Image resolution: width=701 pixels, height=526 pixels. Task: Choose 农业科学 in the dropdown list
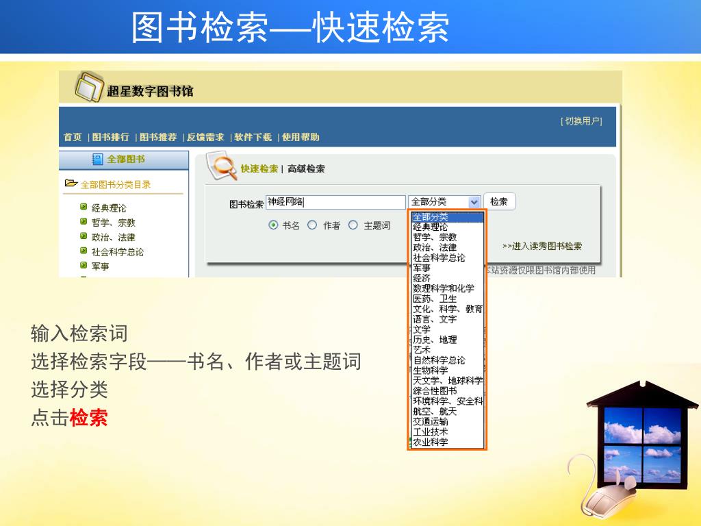[447, 442]
